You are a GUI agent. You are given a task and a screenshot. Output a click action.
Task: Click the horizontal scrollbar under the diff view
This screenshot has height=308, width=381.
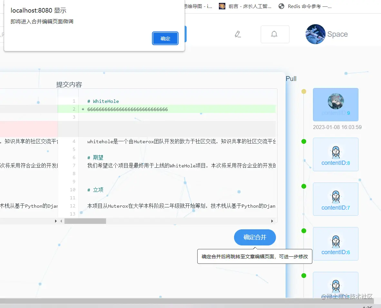click(x=85, y=221)
